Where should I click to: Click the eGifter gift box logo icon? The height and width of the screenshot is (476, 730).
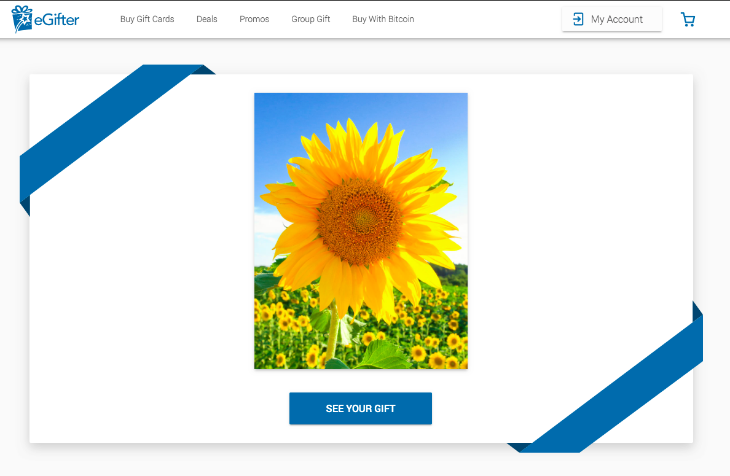pos(22,19)
